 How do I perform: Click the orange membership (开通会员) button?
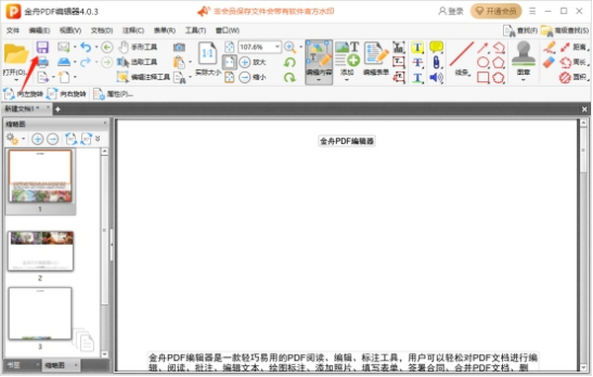tap(496, 11)
